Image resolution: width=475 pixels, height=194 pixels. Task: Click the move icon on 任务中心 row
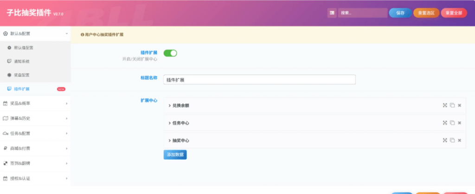[x=445, y=123]
